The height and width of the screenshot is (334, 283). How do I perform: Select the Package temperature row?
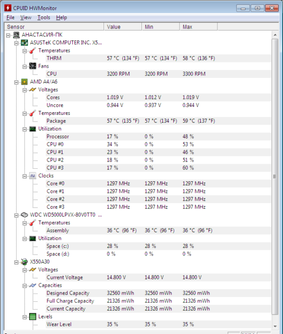click(x=159, y=121)
